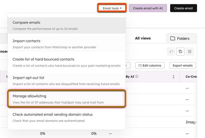
Task: Choose Compare emails from the menu
Action: [67, 26]
